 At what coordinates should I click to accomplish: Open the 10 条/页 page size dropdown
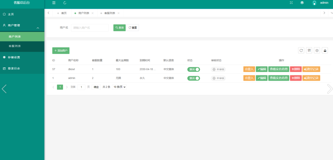pyautogui.click(x=119, y=87)
